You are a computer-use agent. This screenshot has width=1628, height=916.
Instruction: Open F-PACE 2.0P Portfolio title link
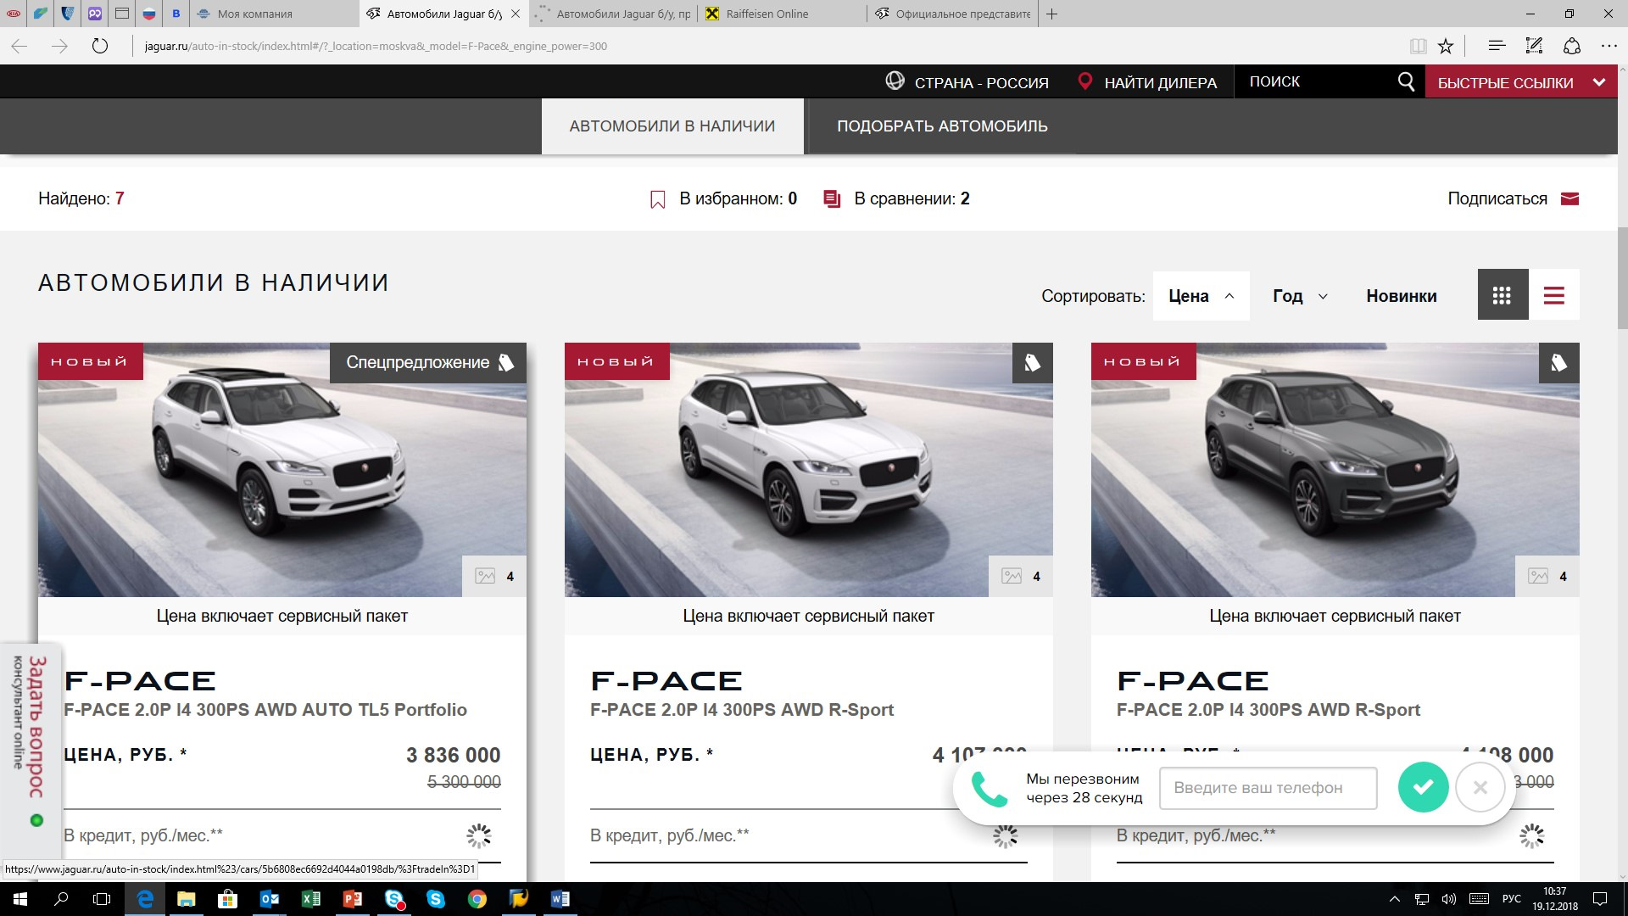(265, 710)
